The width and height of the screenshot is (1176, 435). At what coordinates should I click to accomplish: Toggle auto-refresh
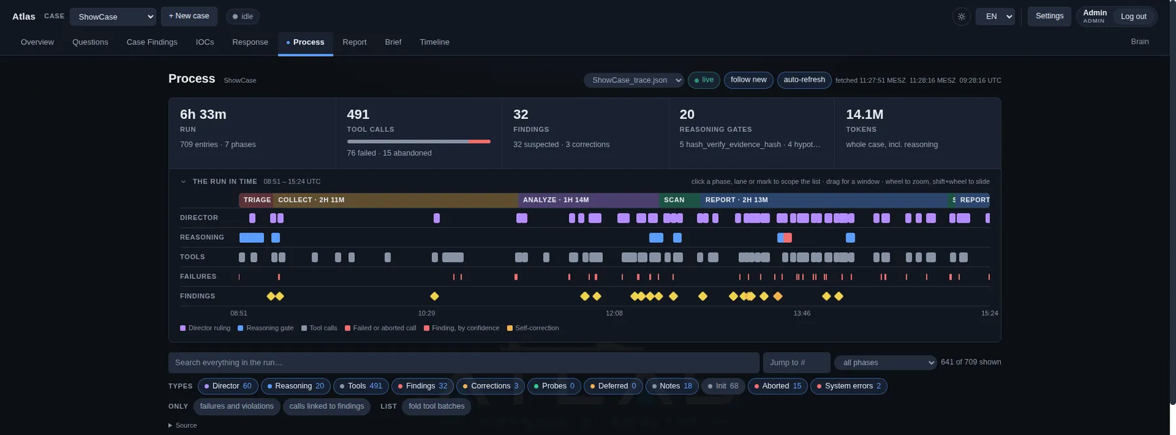point(804,80)
